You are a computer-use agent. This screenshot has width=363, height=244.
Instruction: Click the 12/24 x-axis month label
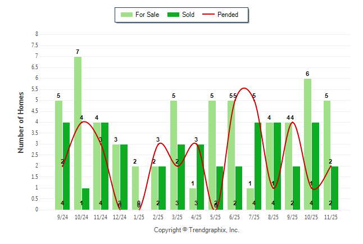click(x=120, y=216)
